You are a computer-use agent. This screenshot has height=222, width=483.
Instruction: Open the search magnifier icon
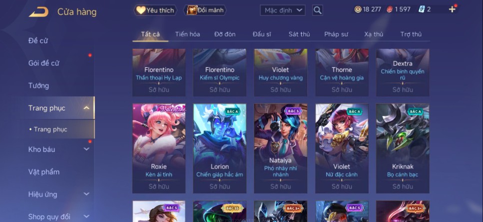pos(317,10)
